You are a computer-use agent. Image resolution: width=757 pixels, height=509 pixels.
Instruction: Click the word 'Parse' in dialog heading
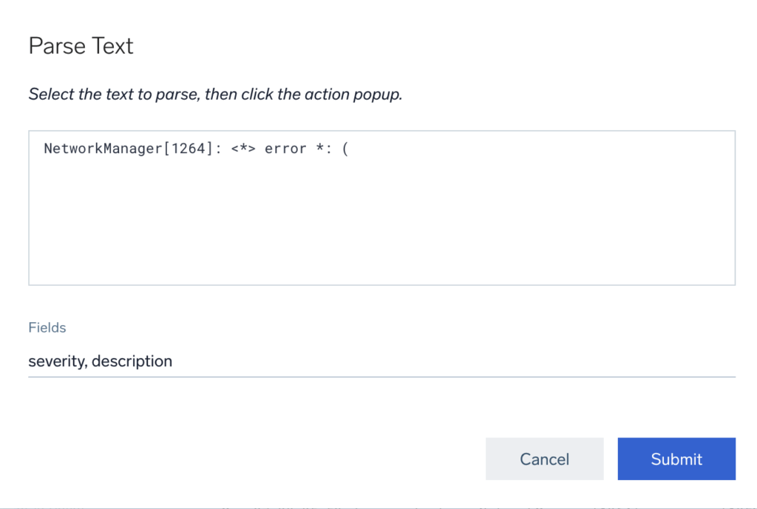click(52, 46)
